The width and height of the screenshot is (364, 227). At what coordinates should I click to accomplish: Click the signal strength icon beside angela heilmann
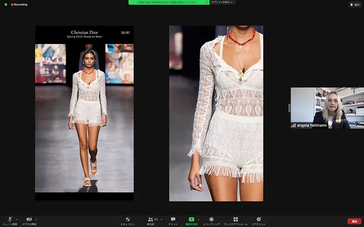(x=293, y=125)
